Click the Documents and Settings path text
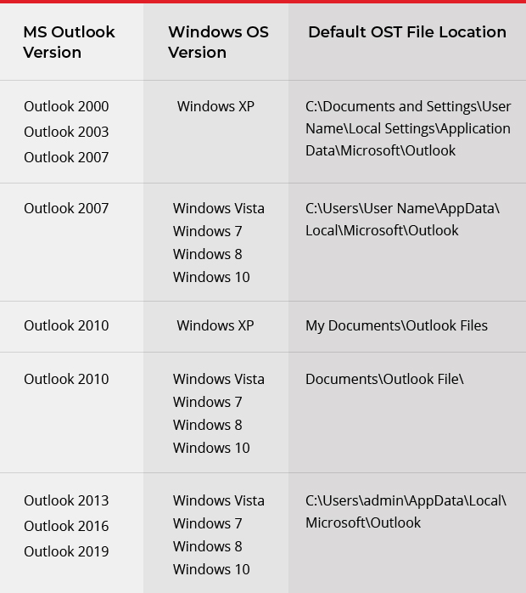Image resolution: width=526 pixels, height=593 pixels. [x=408, y=128]
